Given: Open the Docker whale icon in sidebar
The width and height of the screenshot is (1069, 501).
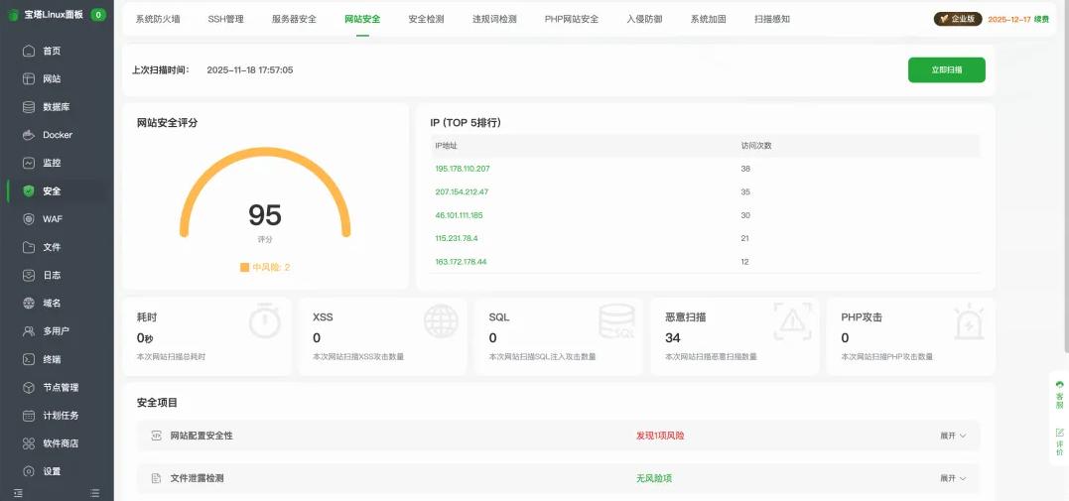Looking at the screenshot, I should [29, 135].
